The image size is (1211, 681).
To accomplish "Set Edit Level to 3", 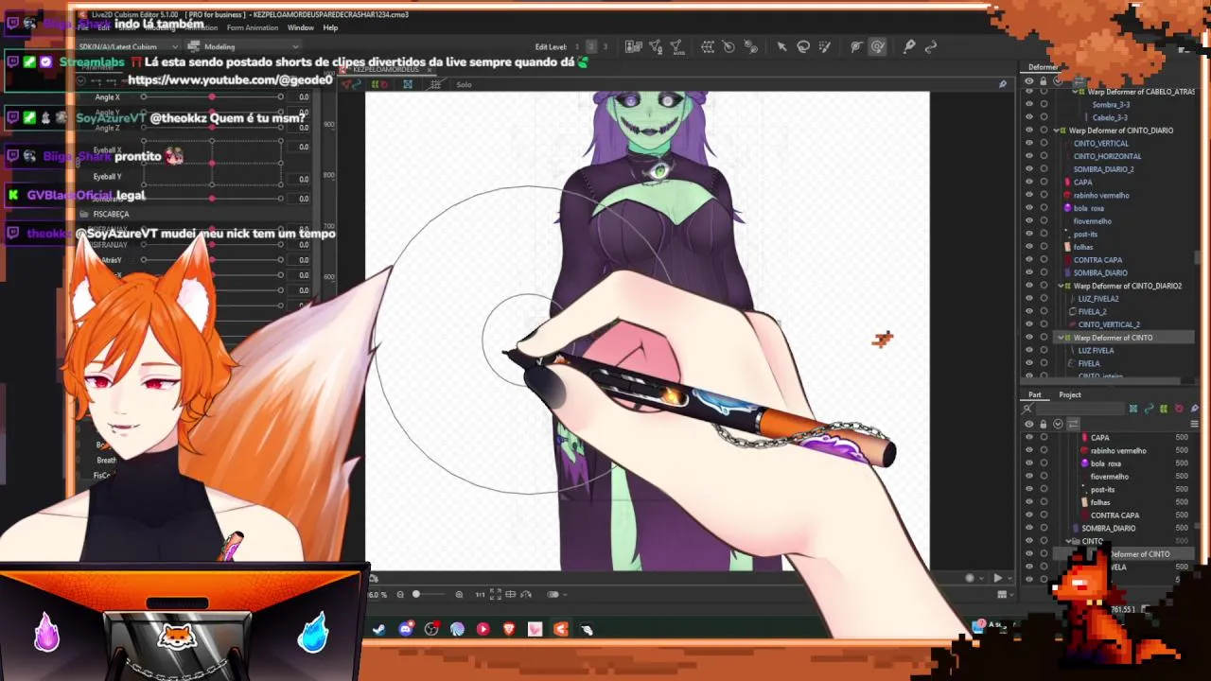I will pyautogui.click(x=605, y=46).
